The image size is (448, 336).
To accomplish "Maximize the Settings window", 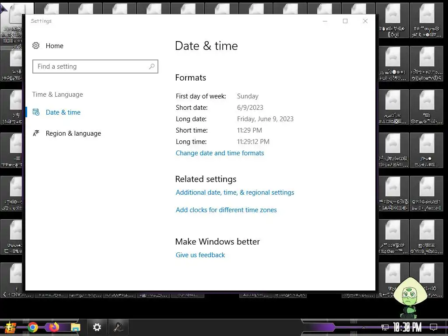I will (x=345, y=21).
